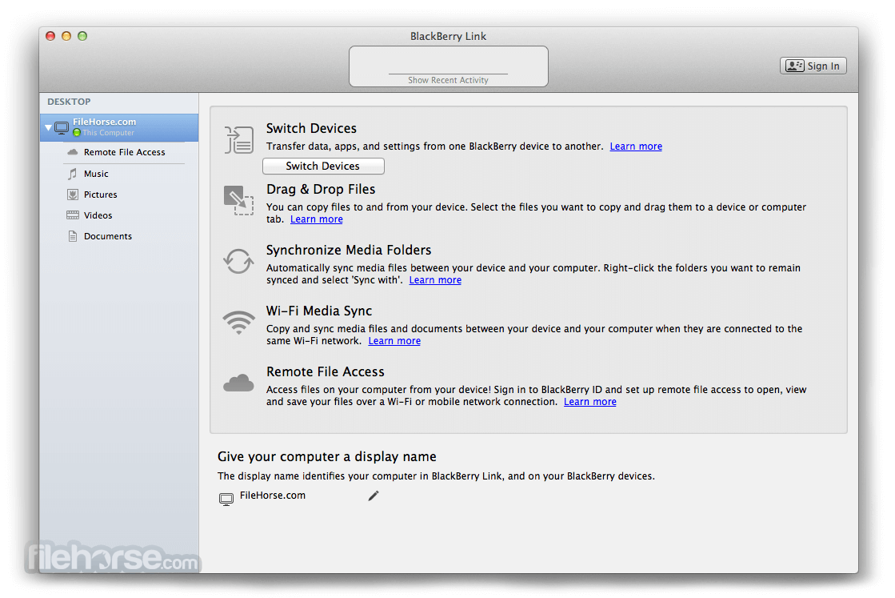Screen dimensions: 895x598
Task: Click the Pictures icon in sidebar
Action: (x=73, y=195)
